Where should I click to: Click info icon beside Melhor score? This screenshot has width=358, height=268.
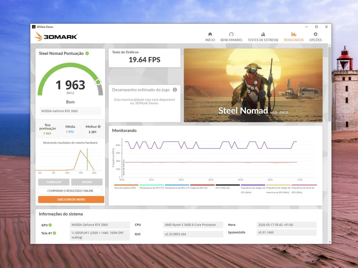[x=99, y=127]
